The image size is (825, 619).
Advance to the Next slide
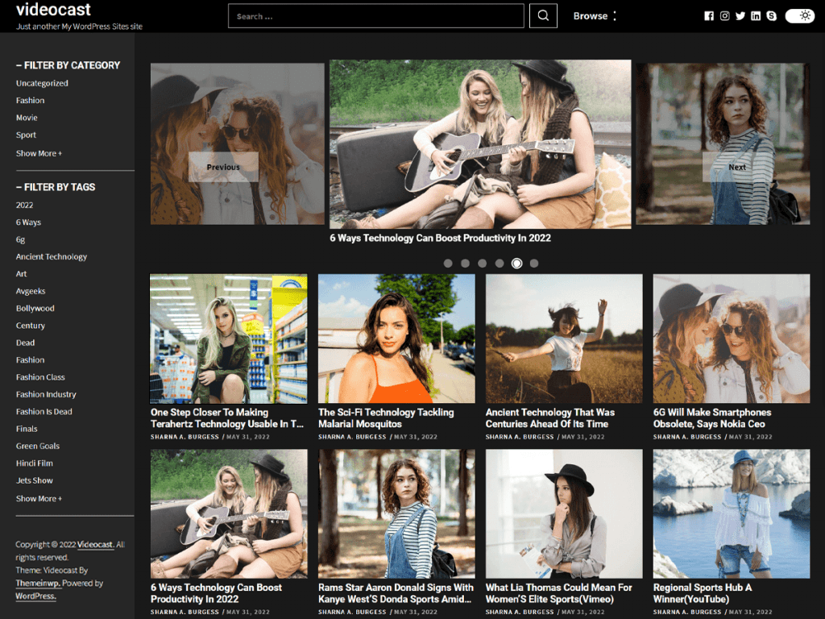(736, 167)
